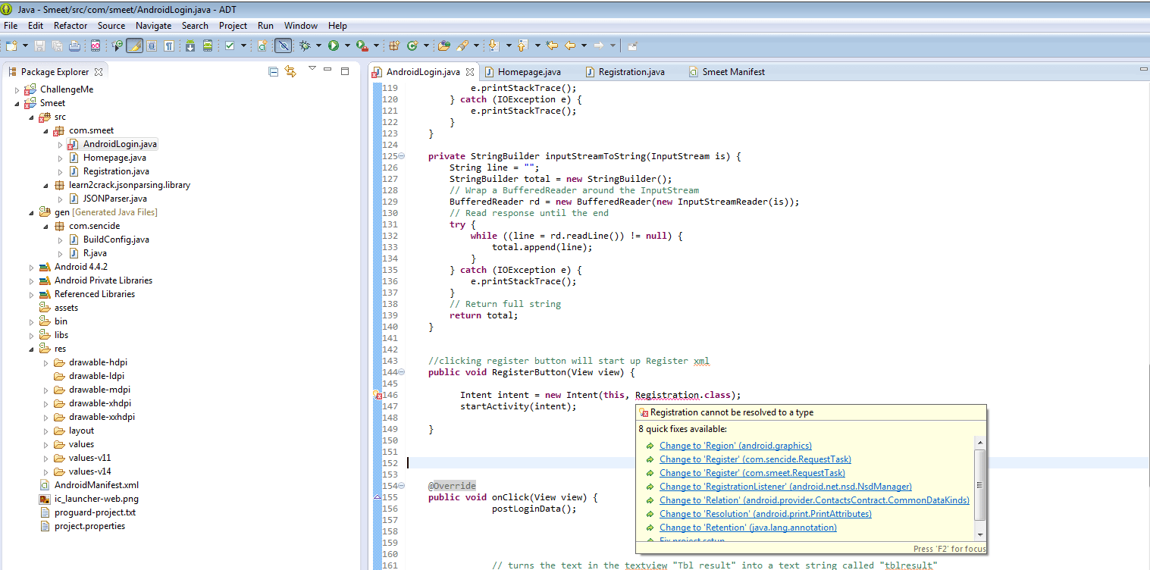Open the File menu
The width and height of the screenshot is (1150, 570).
(x=11, y=26)
